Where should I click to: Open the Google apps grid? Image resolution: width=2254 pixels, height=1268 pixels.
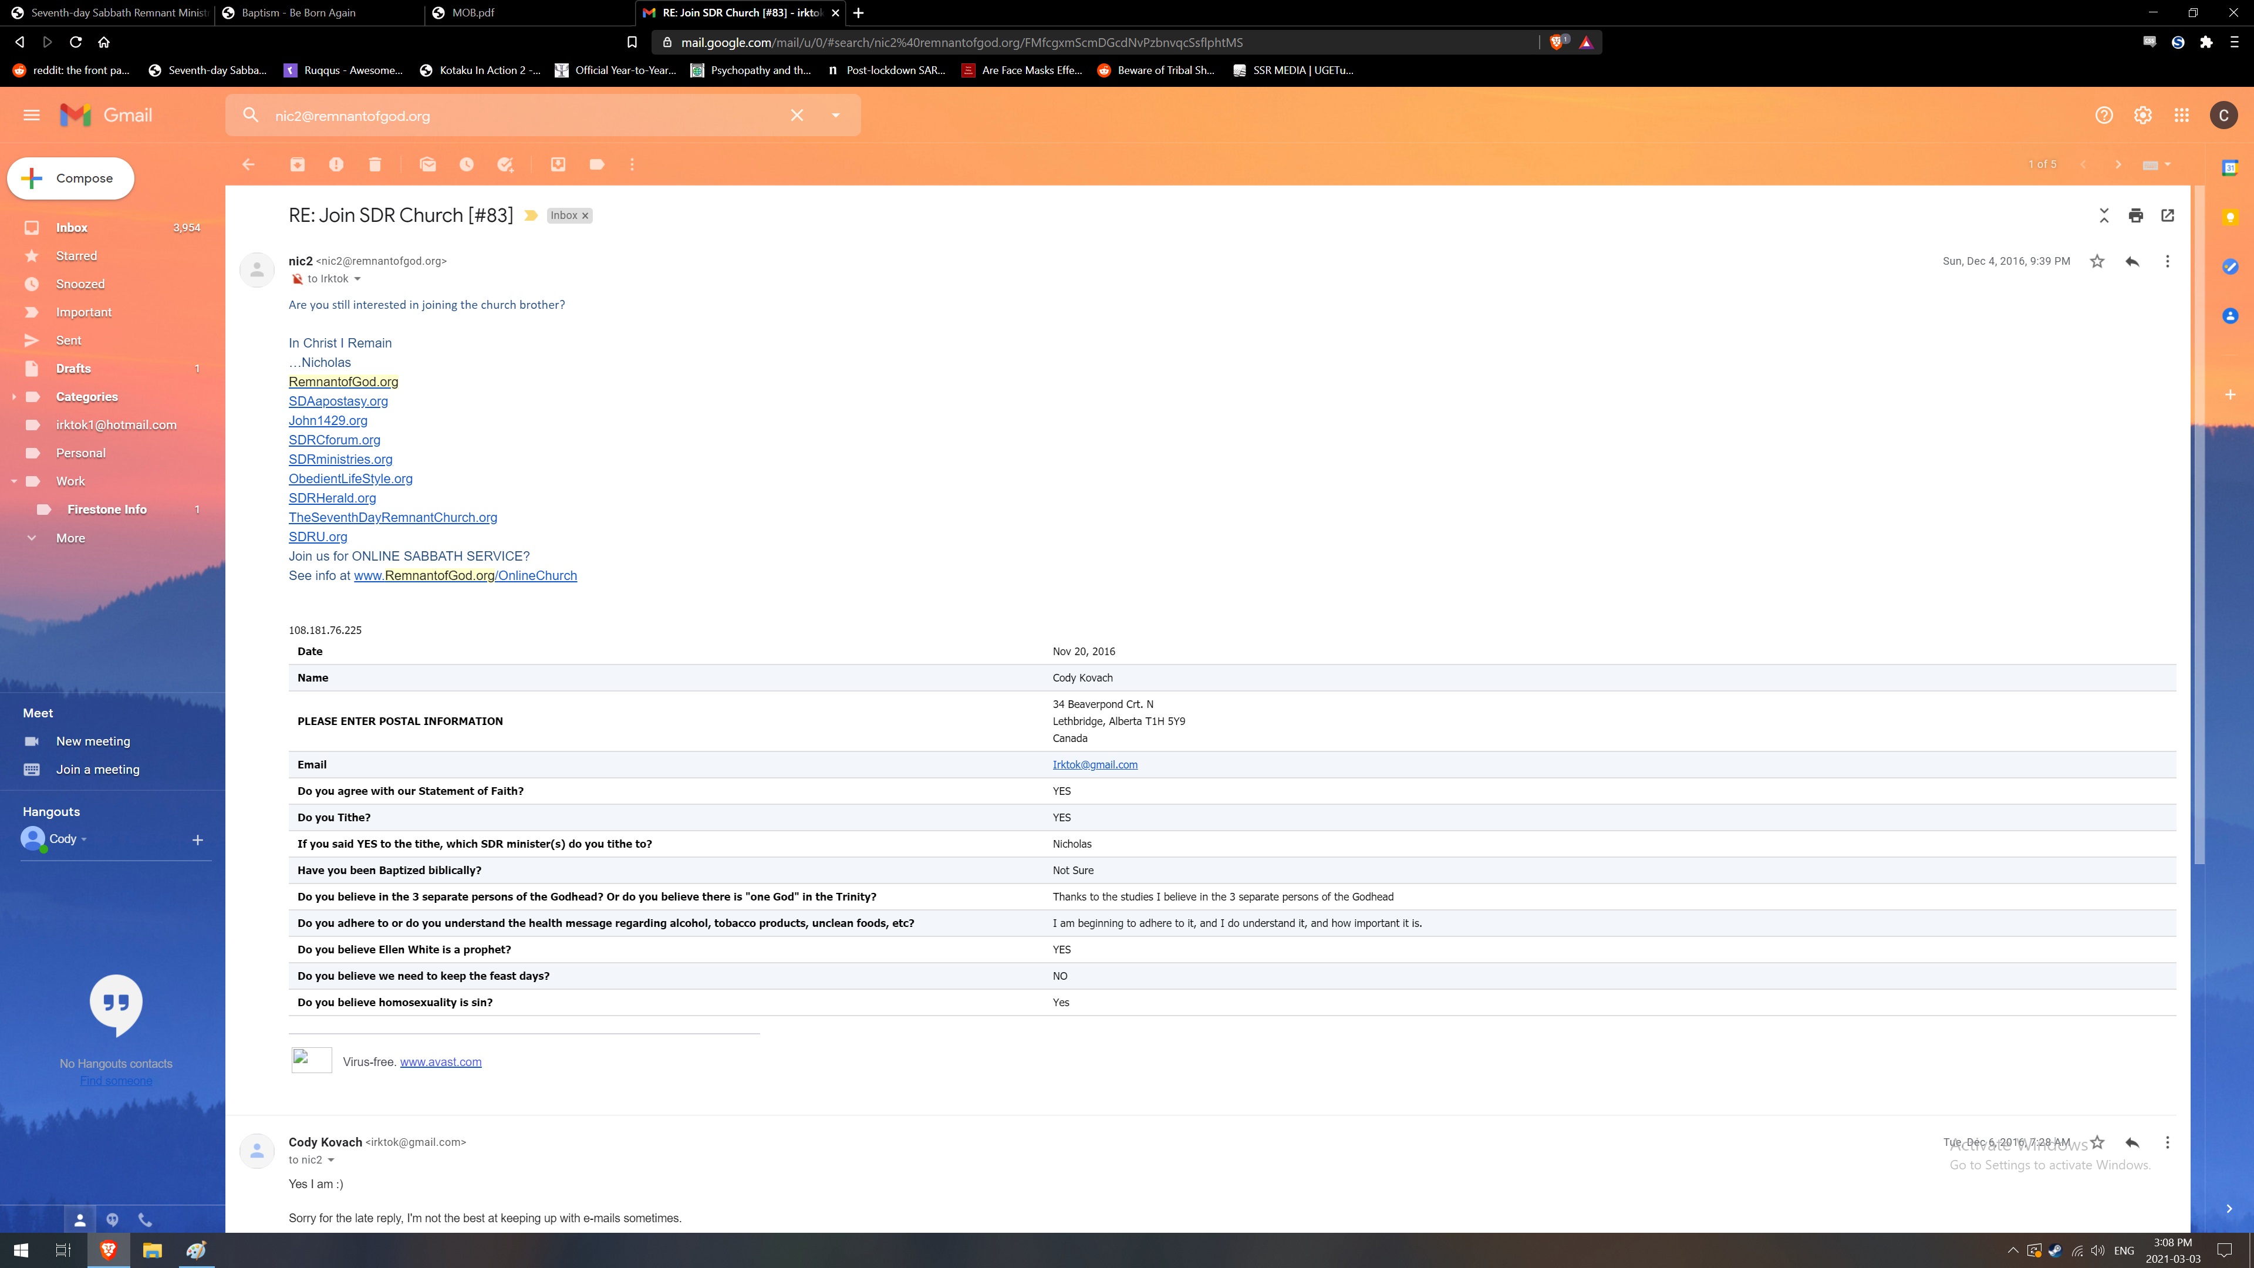2181,116
